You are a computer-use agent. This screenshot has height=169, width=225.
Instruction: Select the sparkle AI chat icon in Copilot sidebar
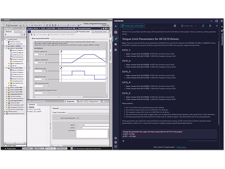[x=116, y=39]
